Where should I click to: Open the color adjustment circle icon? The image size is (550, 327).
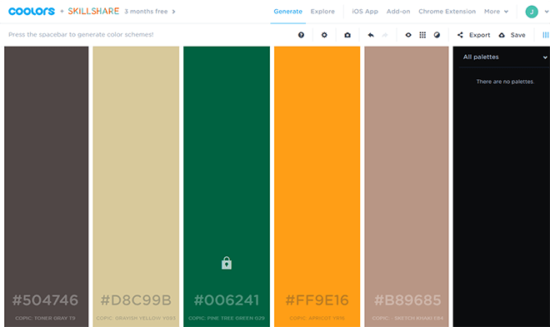pos(437,35)
